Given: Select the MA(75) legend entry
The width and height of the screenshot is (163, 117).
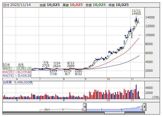Looking at the screenshot, I should point(17,75).
